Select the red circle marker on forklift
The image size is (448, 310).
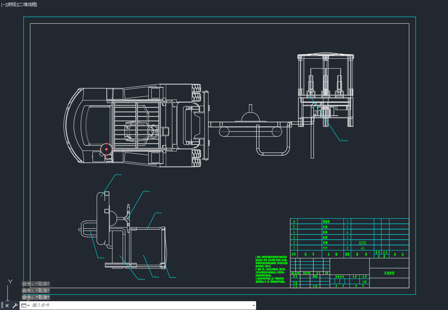pos(106,149)
